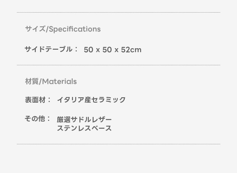Click the 厳選サドルレザー text
The image size is (237, 173).
coord(84,119)
